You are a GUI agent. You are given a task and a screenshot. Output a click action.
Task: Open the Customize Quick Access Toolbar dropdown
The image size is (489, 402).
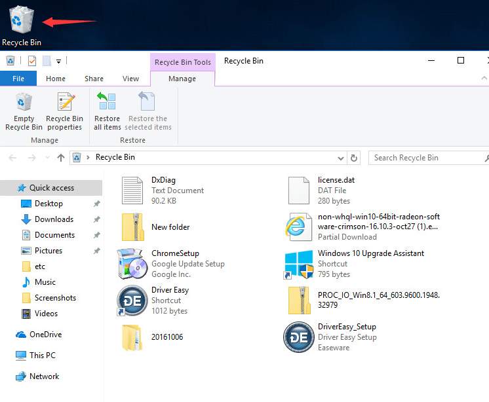58,62
